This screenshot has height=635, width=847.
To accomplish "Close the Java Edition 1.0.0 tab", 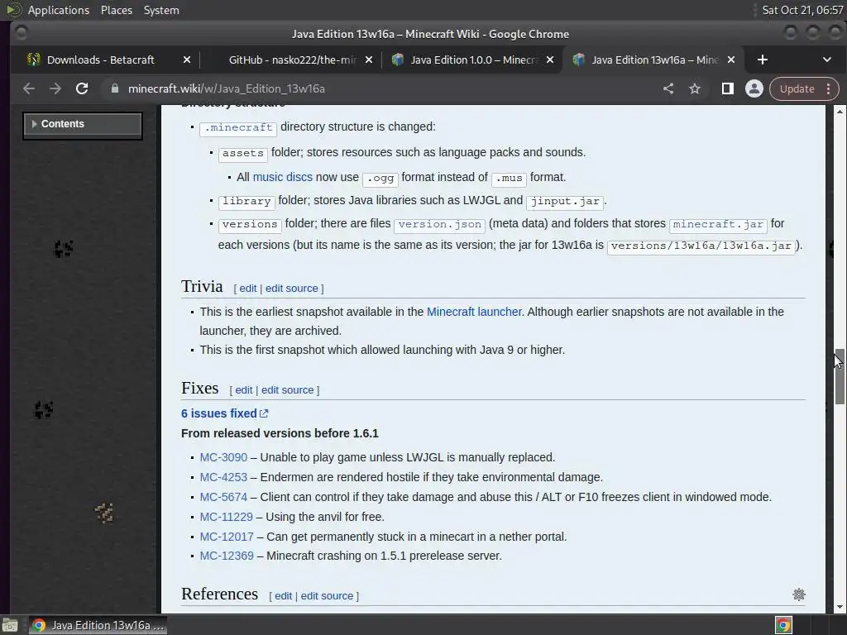I will [550, 60].
